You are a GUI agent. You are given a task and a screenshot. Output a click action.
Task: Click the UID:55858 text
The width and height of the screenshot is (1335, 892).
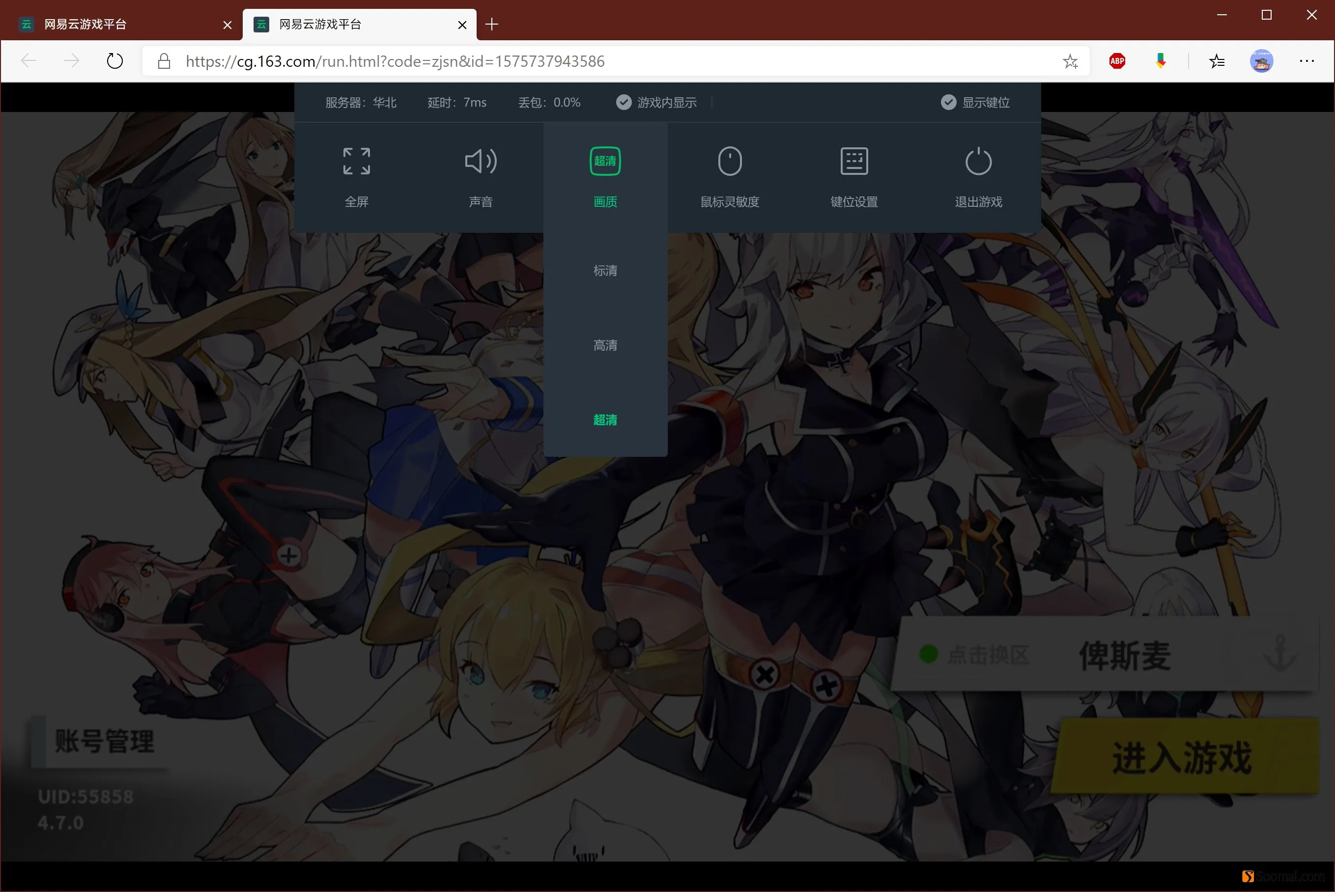[x=85, y=796]
